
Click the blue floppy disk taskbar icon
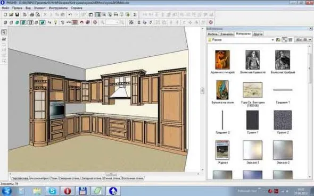pyautogui.click(x=82, y=191)
